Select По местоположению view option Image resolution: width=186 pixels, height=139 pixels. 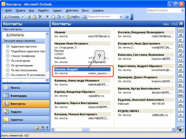(x=22, y=70)
